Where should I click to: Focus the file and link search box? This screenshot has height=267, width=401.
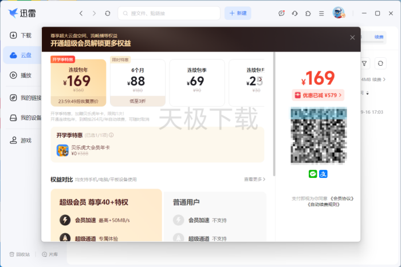(169, 13)
